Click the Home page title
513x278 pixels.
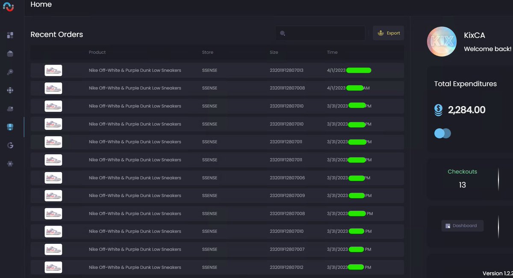(41, 5)
